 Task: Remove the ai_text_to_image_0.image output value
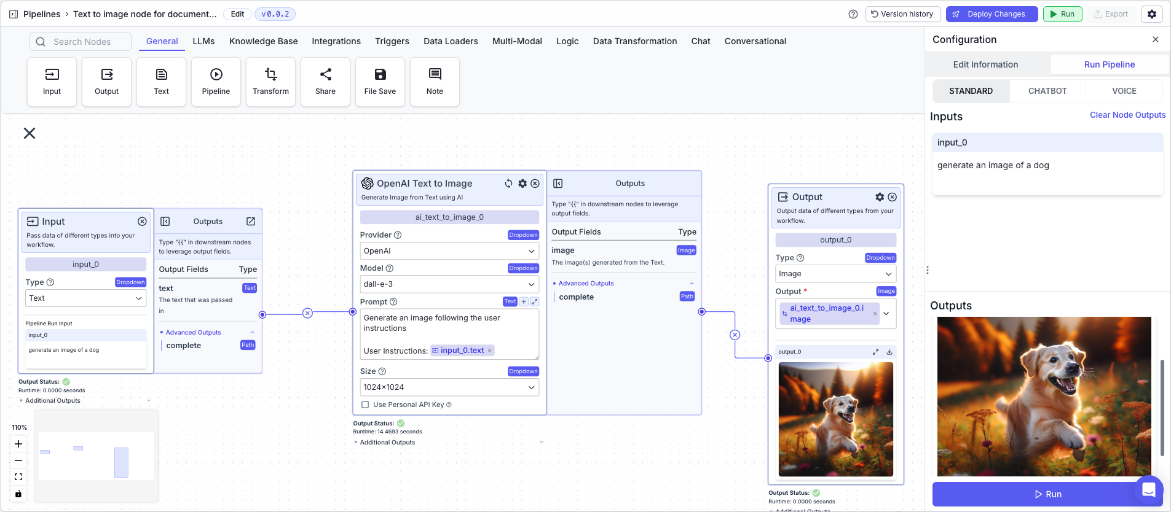coord(875,314)
